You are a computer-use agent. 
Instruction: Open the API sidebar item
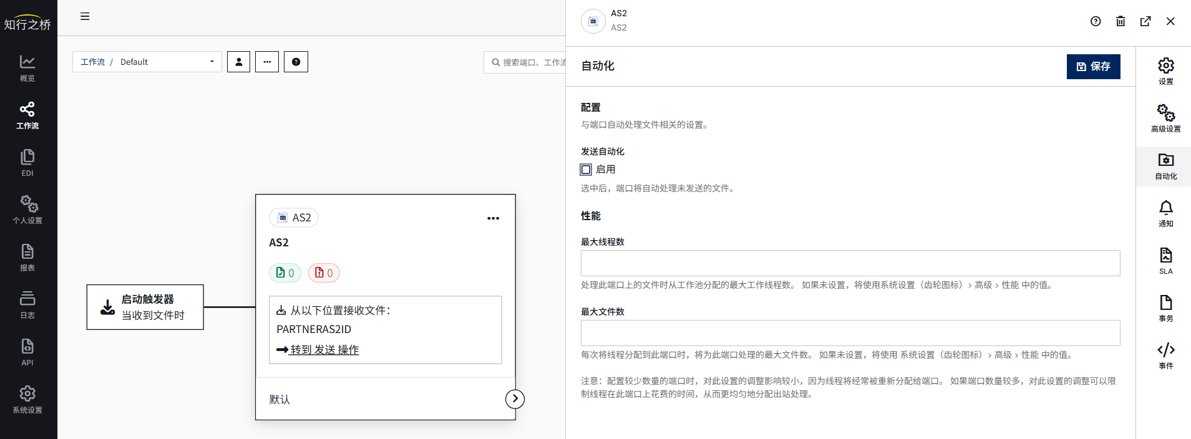tap(27, 353)
